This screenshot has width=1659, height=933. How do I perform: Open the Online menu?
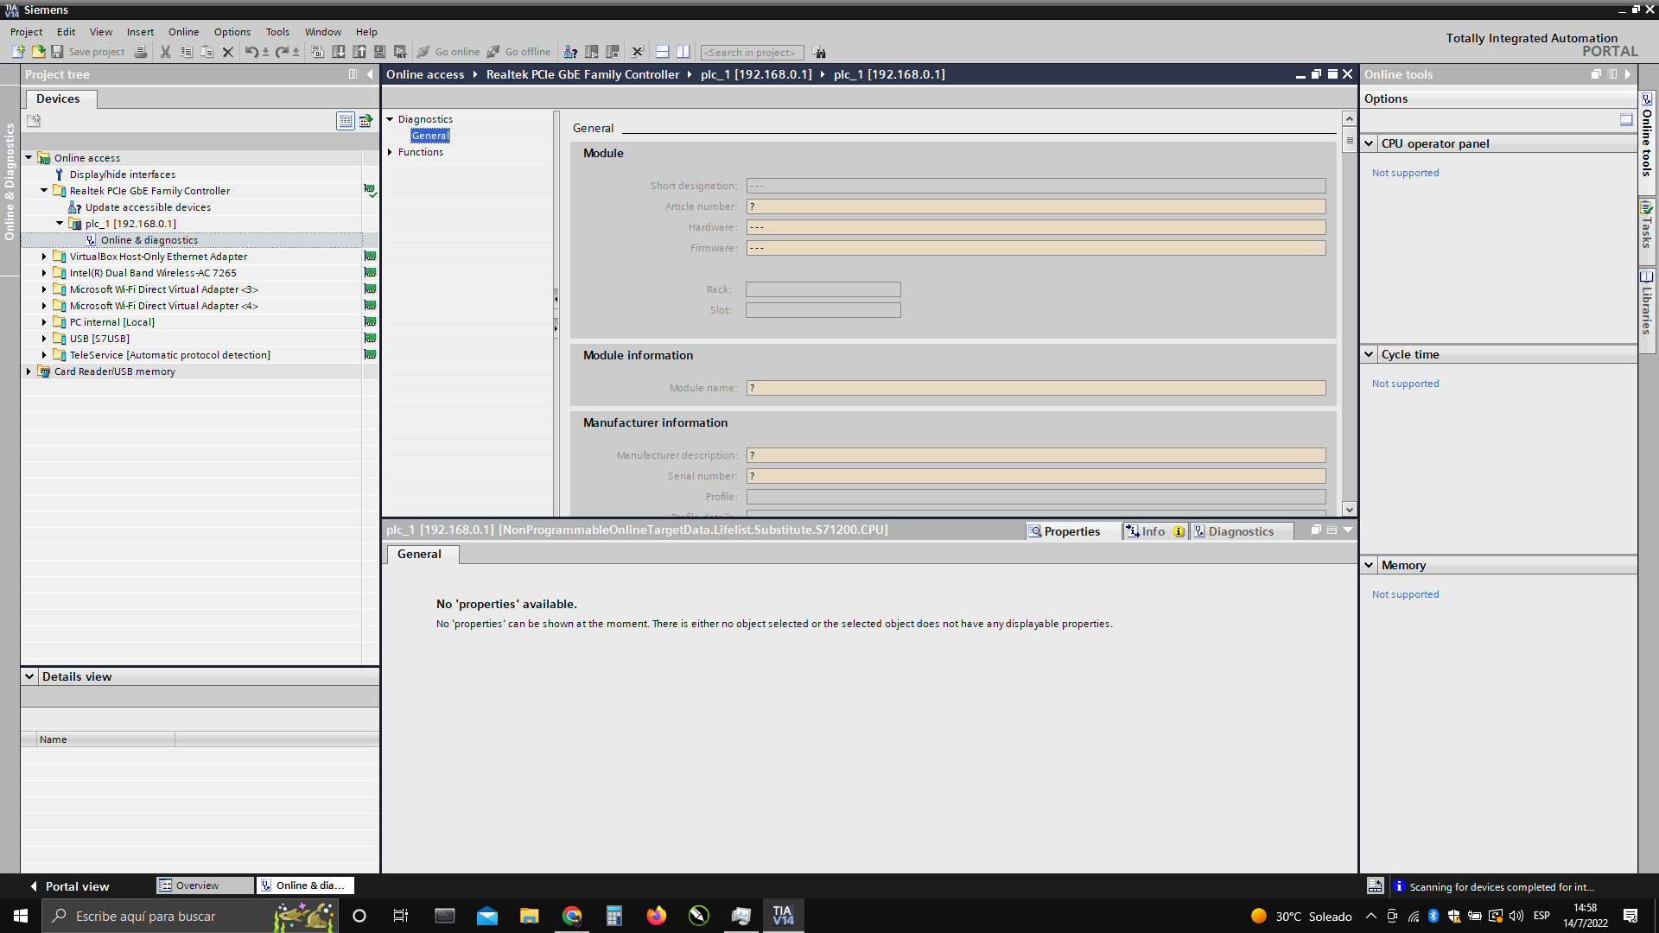coord(183,32)
